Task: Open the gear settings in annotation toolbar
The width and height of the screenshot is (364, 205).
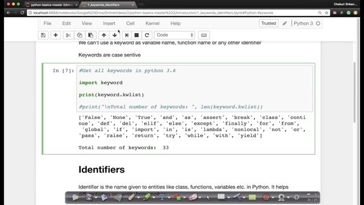Action: click(297, 198)
